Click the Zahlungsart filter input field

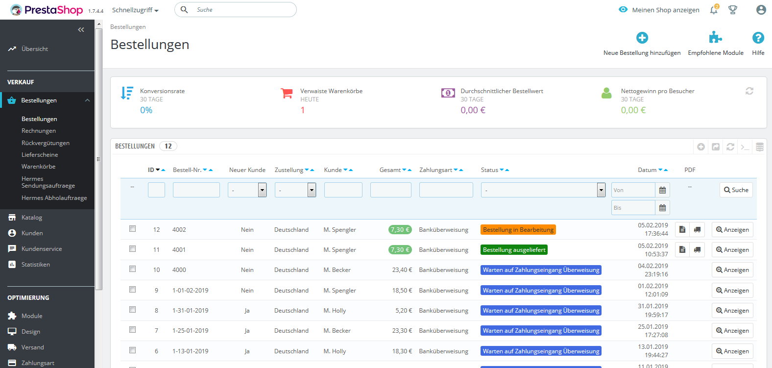(x=446, y=190)
